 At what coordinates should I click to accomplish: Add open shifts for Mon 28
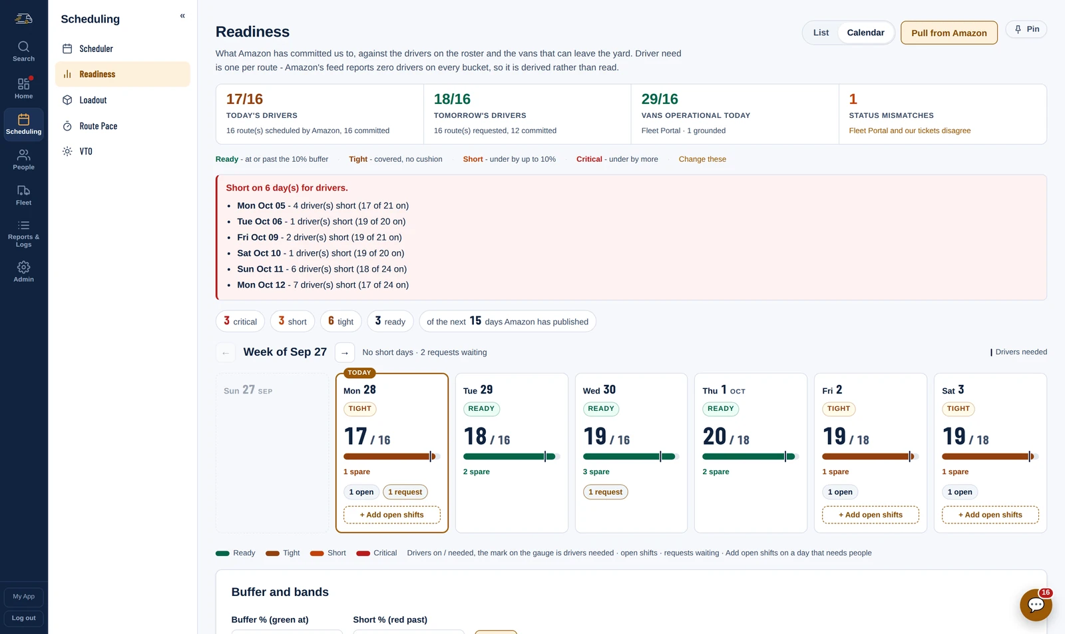[x=392, y=515]
